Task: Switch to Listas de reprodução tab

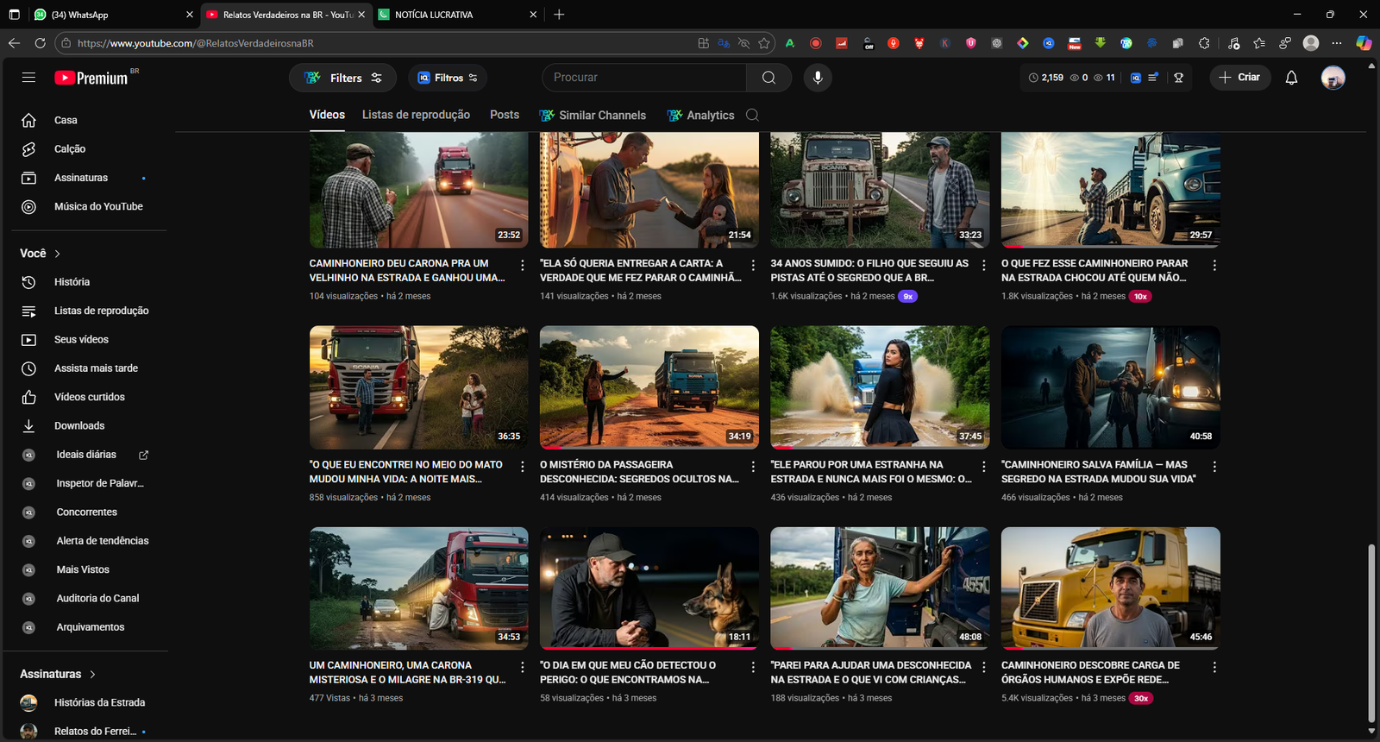Action: pos(416,115)
